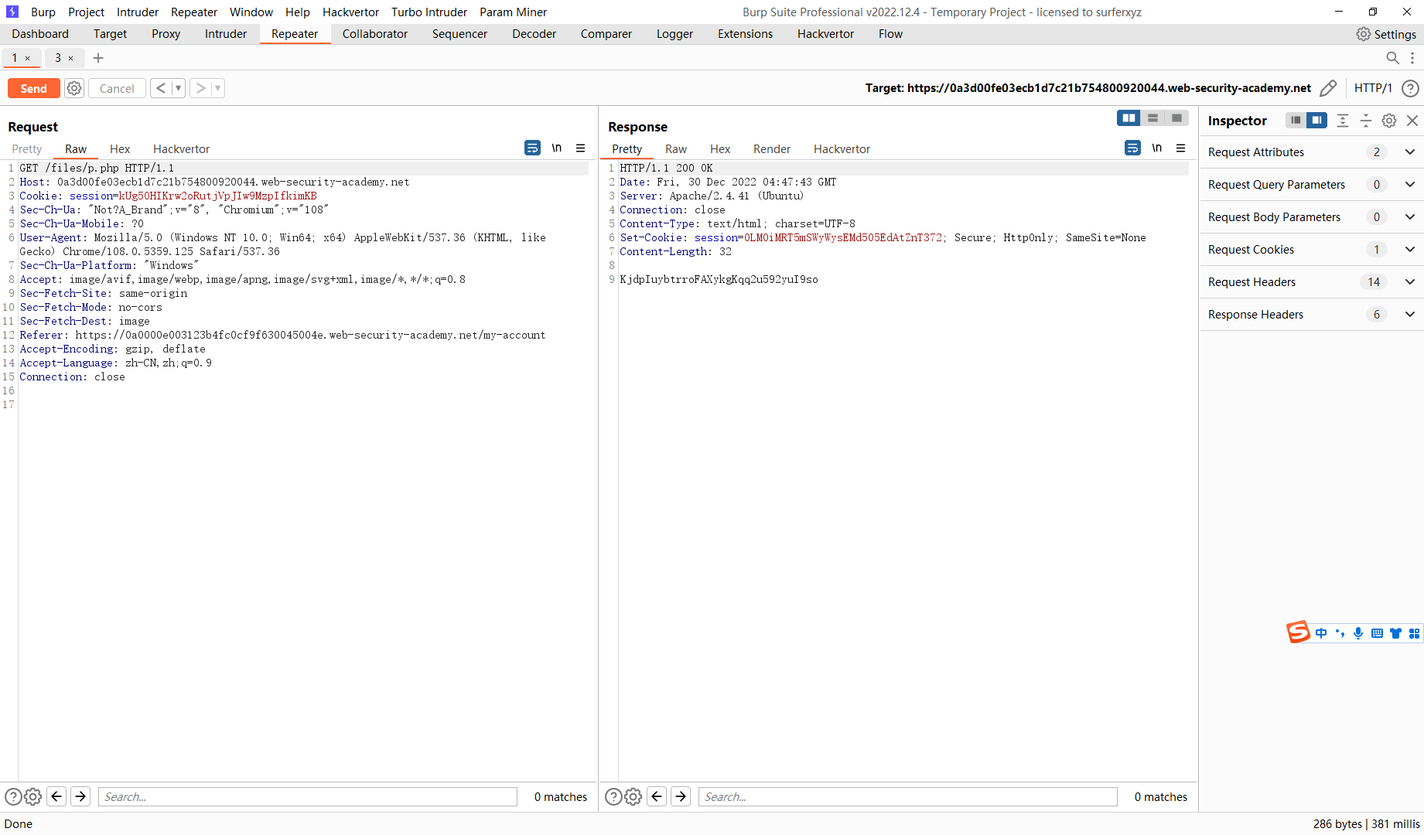Click the Response search input field
This screenshot has height=835, width=1424.
coord(908,796)
